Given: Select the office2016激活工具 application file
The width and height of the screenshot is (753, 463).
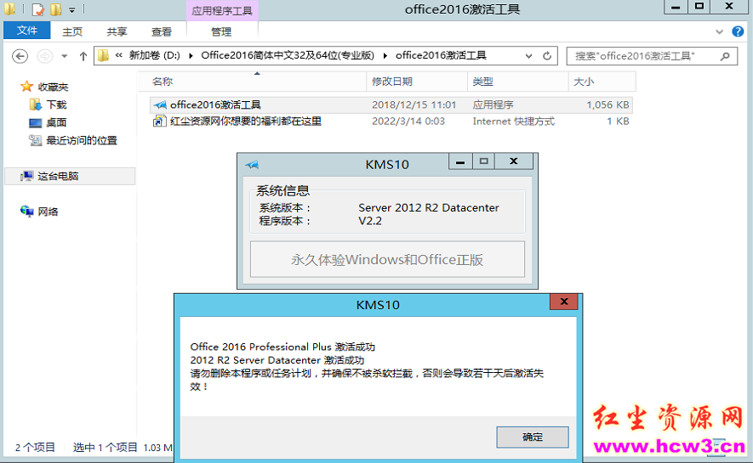Looking at the screenshot, I should (x=214, y=104).
